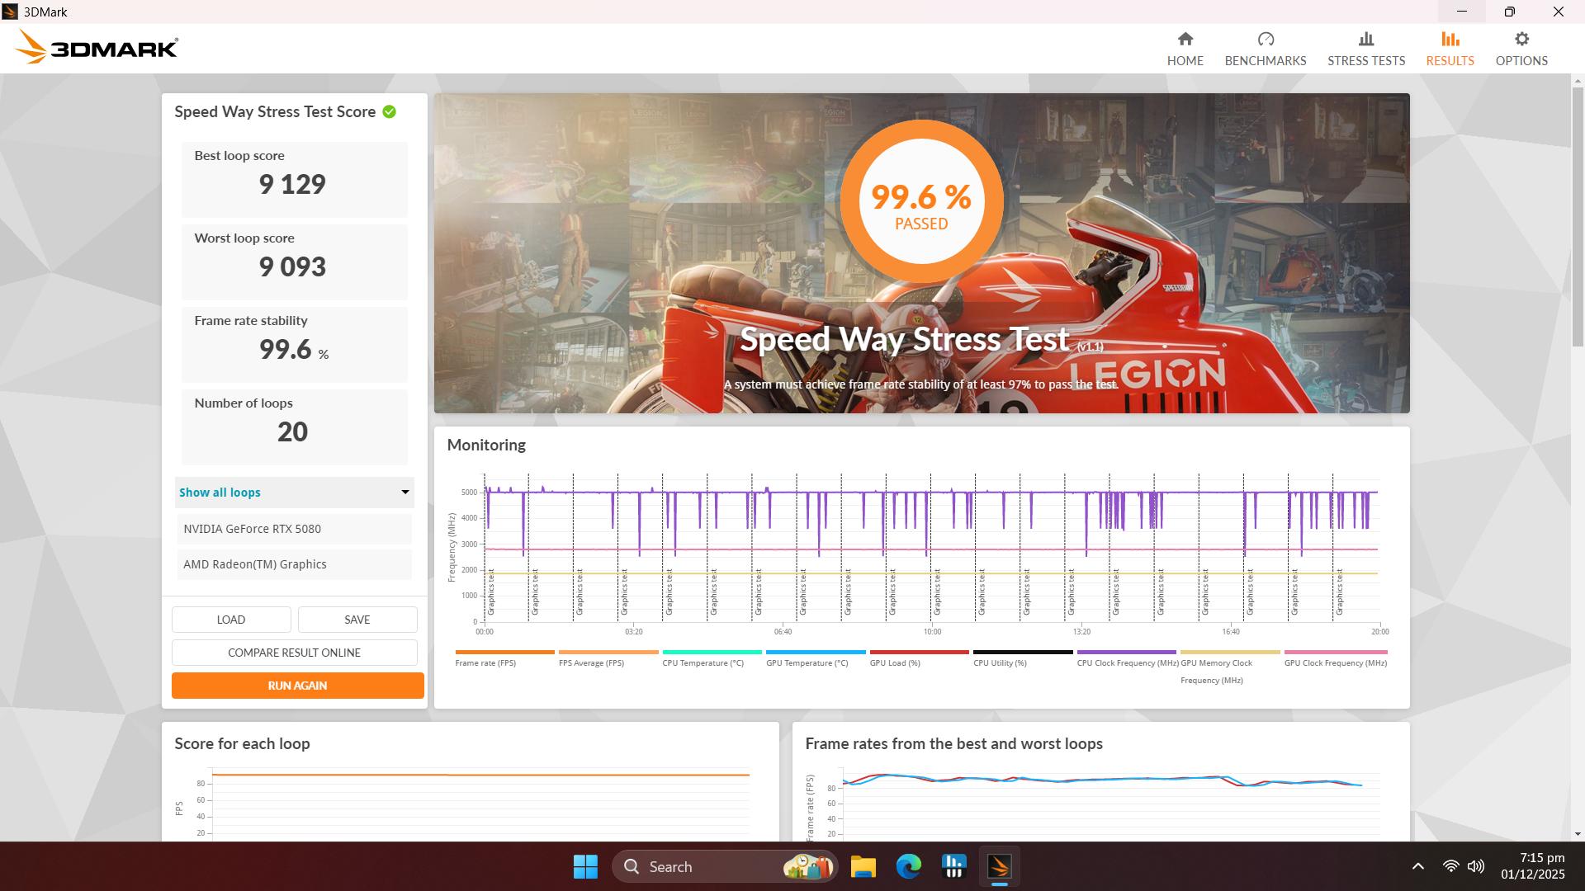
Task: Click the 99.6 % PASSED circle
Action: (921, 203)
